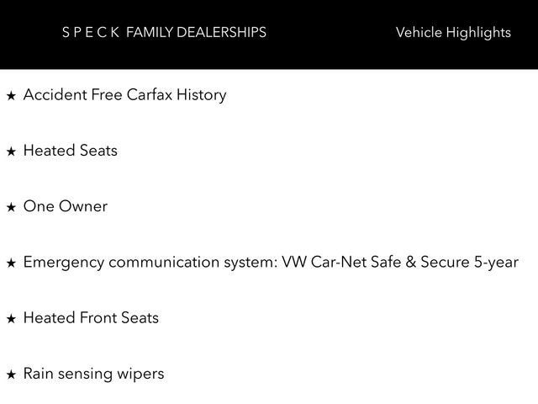The image size is (538, 404).
Task: Click the star beside Accident Free Carfax History
Action: [x=11, y=96]
